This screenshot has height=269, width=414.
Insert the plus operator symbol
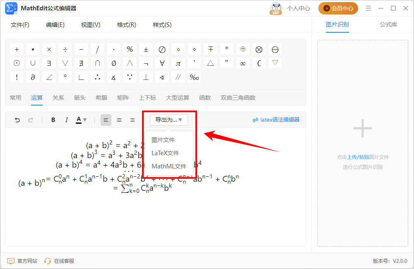coord(17,49)
